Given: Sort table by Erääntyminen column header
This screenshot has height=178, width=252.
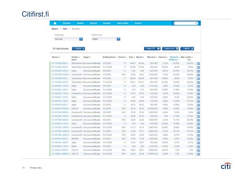Looking at the screenshot, I should click(109, 57).
